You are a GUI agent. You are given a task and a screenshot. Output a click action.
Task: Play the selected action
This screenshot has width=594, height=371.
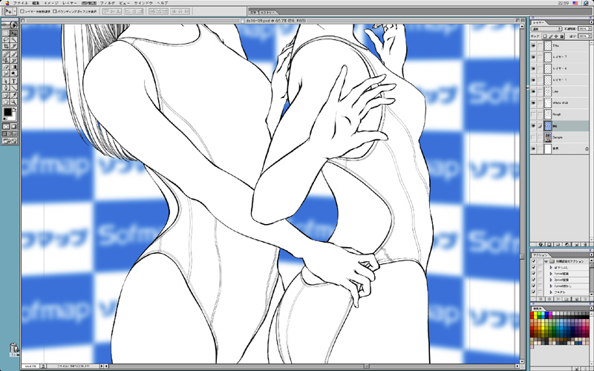tap(558, 299)
